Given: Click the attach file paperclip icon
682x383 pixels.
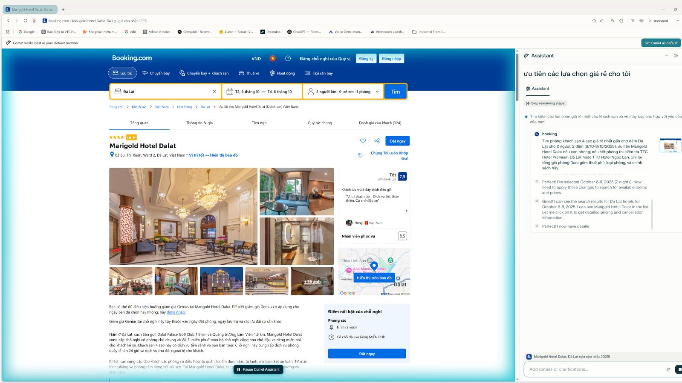Looking at the screenshot, I should (668, 369).
